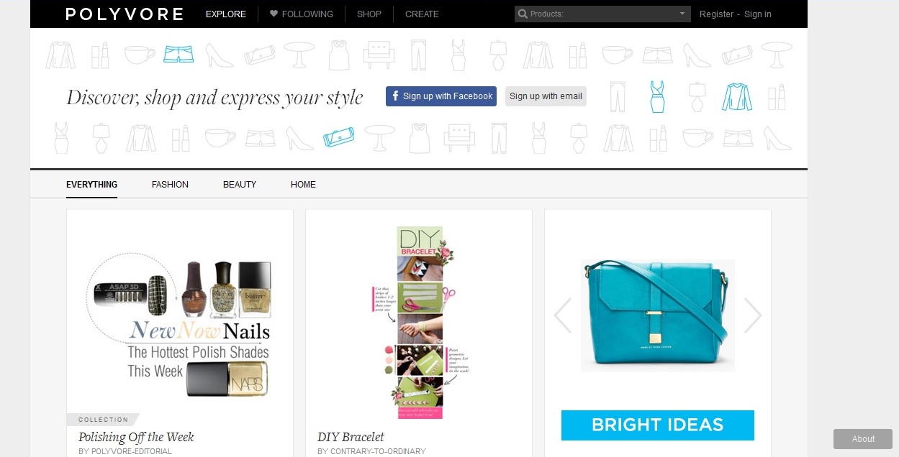899x457 pixels.
Task: Click Sign up with email button
Action: click(546, 96)
